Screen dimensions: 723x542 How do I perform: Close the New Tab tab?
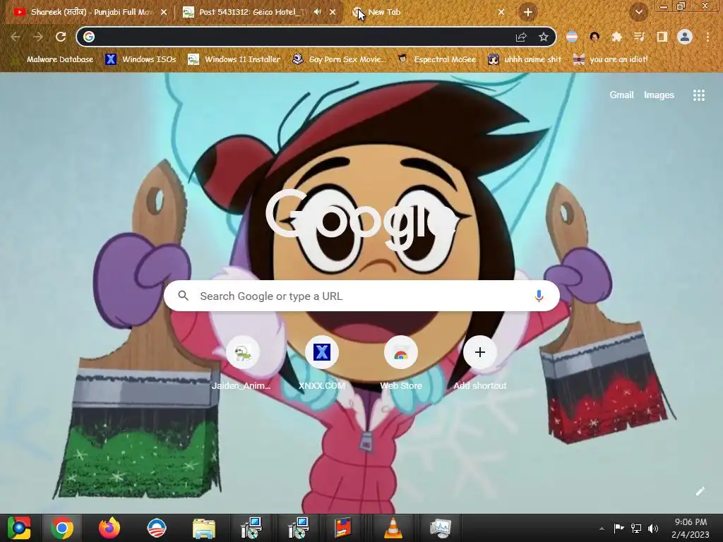(x=501, y=13)
